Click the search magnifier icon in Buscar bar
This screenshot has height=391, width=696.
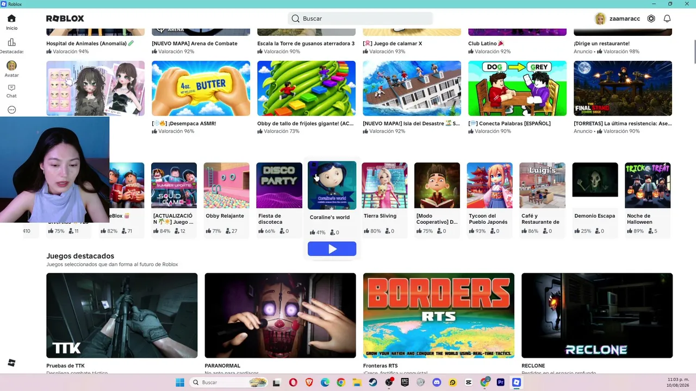click(295, 18)
